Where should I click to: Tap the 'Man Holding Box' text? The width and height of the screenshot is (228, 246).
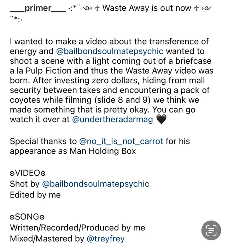click(103, 151)
